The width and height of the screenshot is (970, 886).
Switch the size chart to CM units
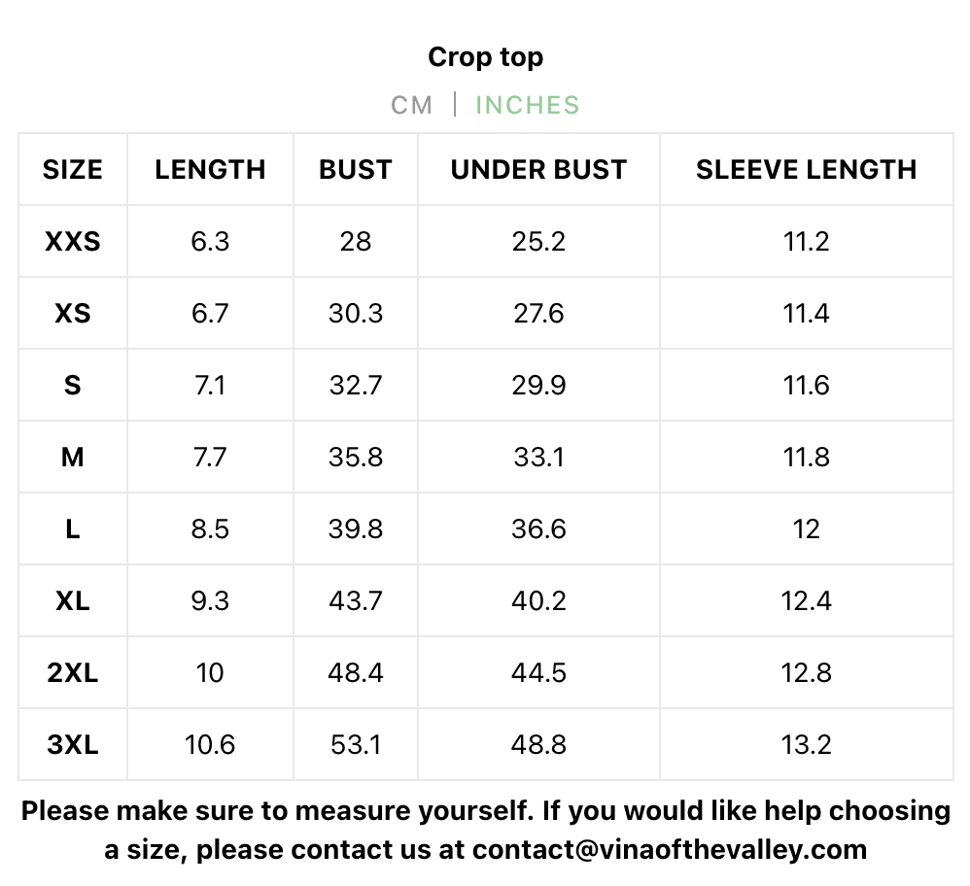click(411, 105)
